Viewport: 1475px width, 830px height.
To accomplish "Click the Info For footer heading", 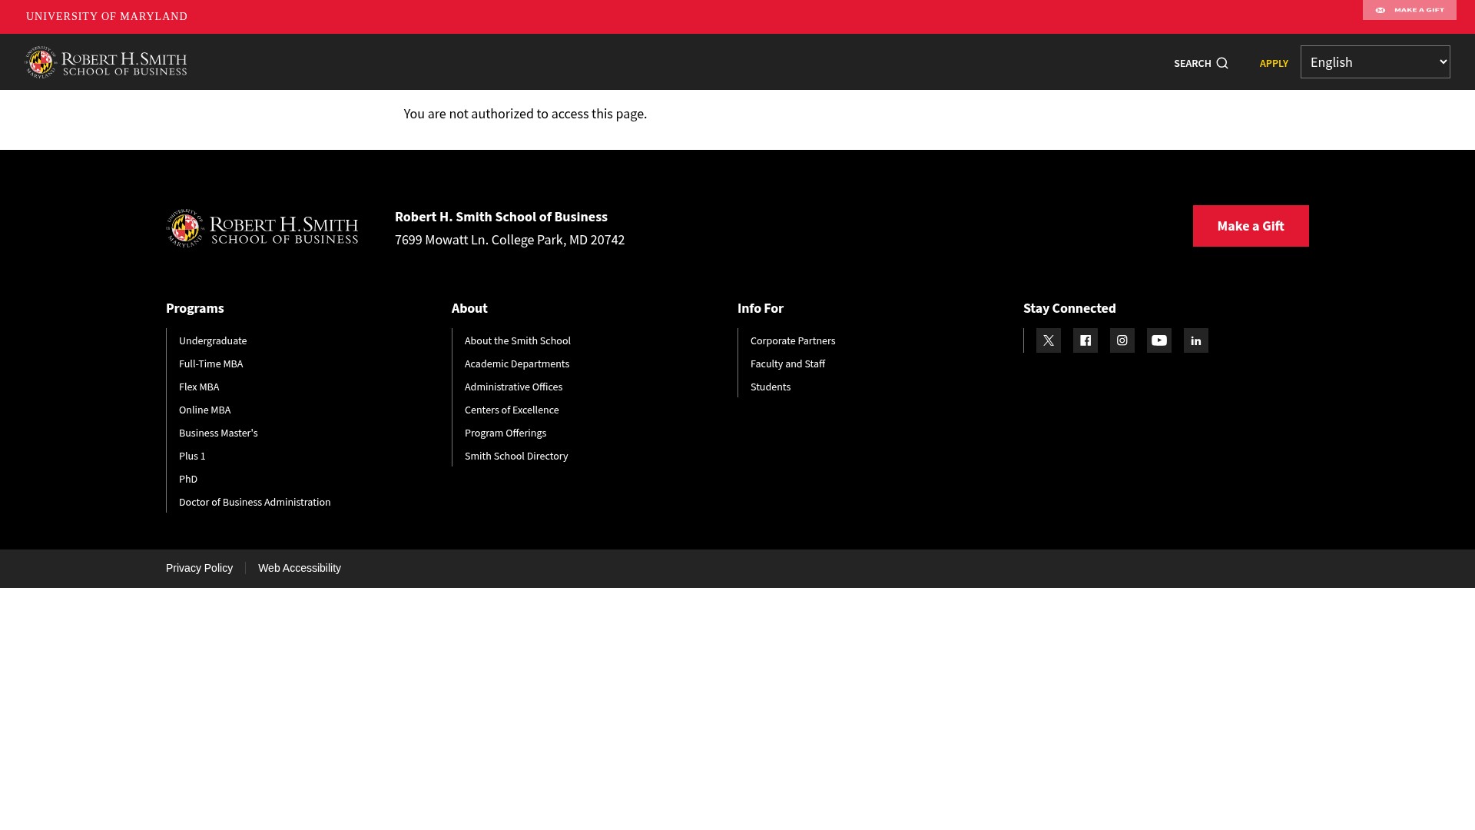I will click(x=761, y=308).
